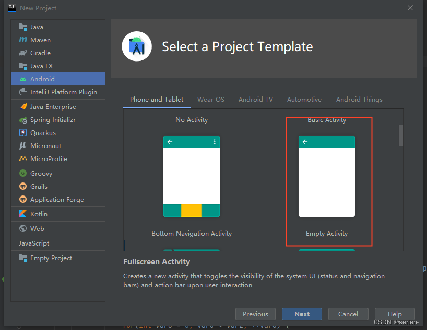
Task: Switch to Android Things tab
Action: pyautogui.click(x=359, y=100)
